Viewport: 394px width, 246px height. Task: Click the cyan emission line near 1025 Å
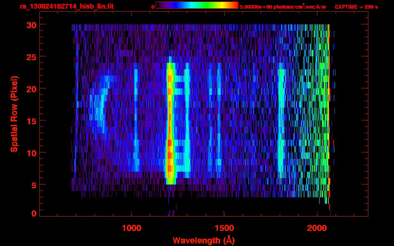(135, 120)
